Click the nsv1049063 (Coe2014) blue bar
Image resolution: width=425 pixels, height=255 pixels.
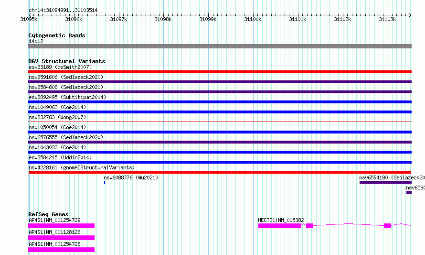(220, 112)
